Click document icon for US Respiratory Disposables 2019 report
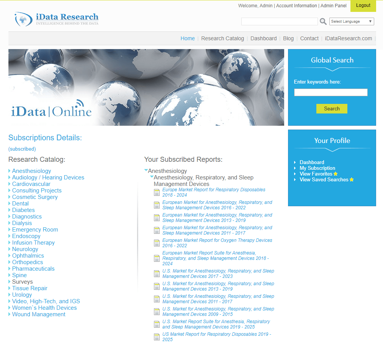The width and height of the screenshot is (383, 345). coord(157,337)
